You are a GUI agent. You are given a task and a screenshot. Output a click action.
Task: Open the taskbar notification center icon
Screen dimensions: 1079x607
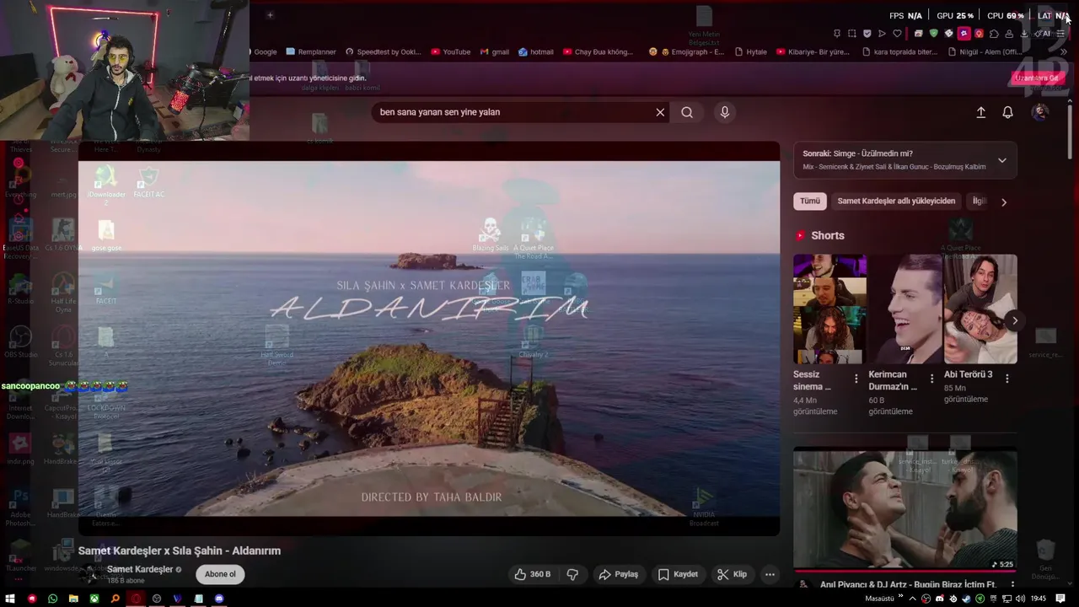pos(1060,599)
